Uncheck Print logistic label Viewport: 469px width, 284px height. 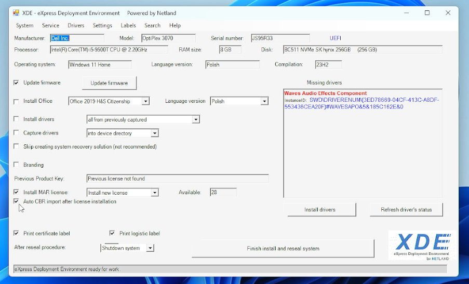coord(112,234)
